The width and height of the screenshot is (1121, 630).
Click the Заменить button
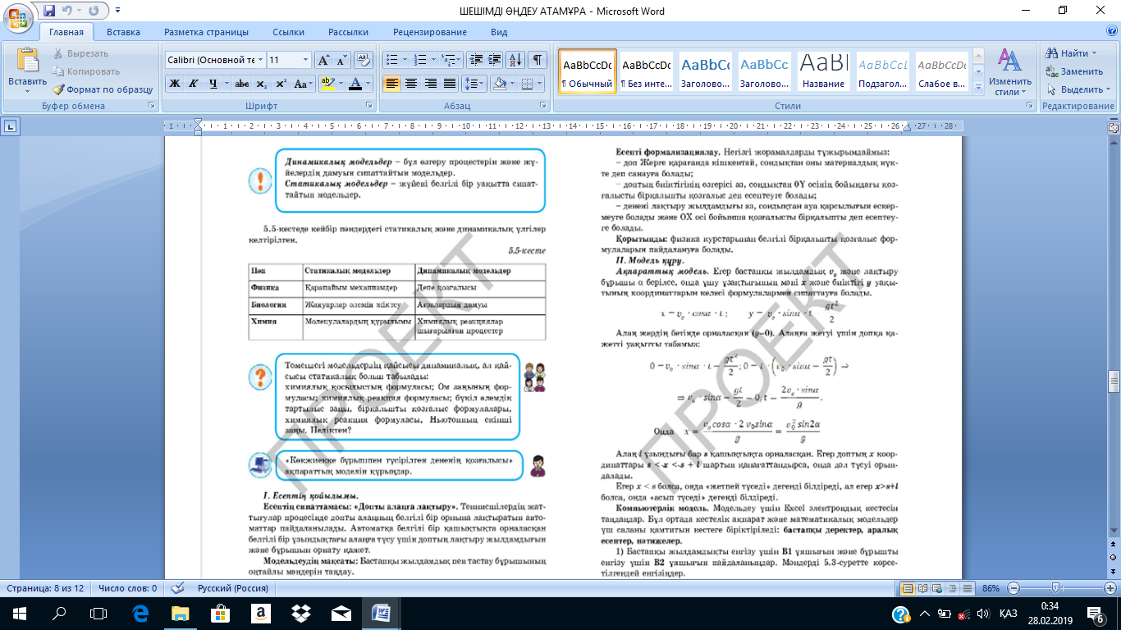[x=1074, y=71]
